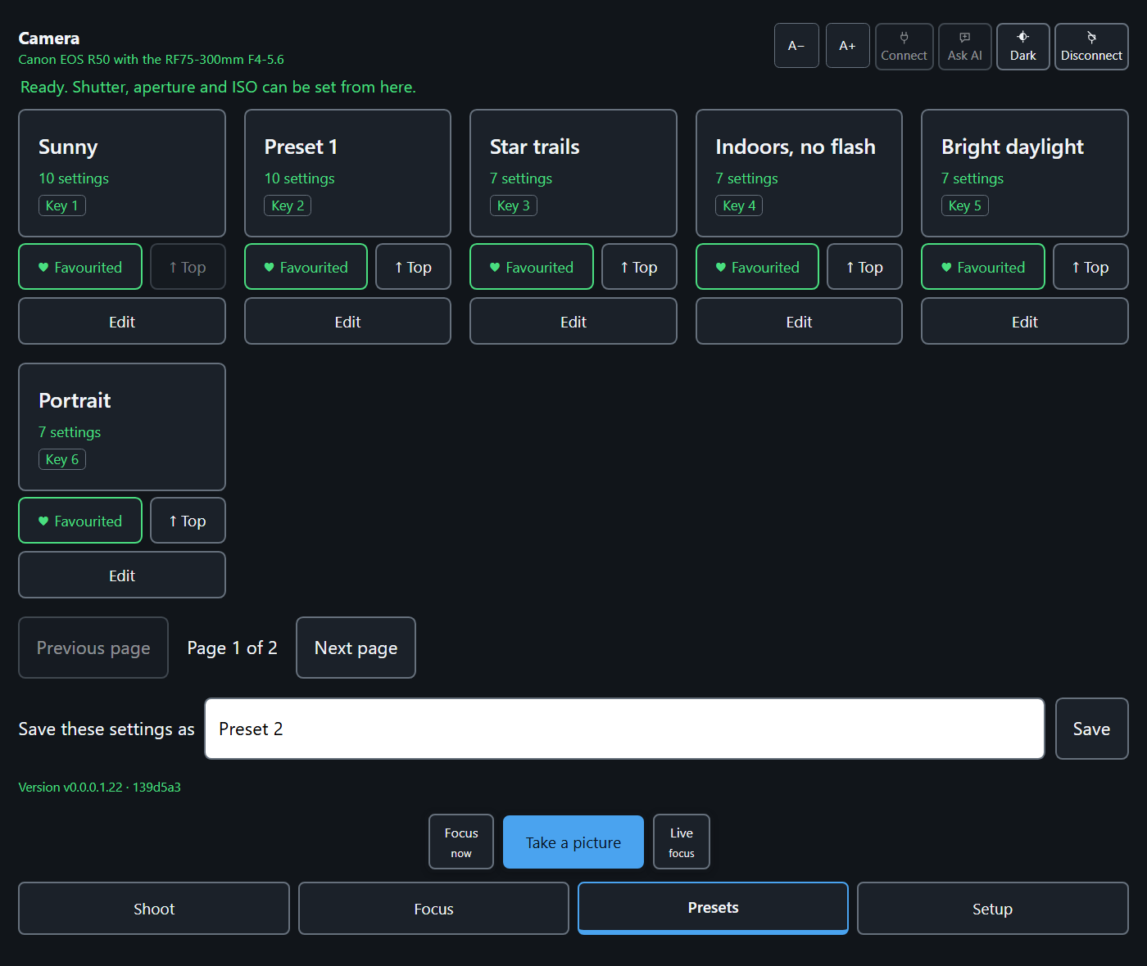The image size is (1147, 966).
Task: Move Portrait preset to the top
Action: pos(188,521)
